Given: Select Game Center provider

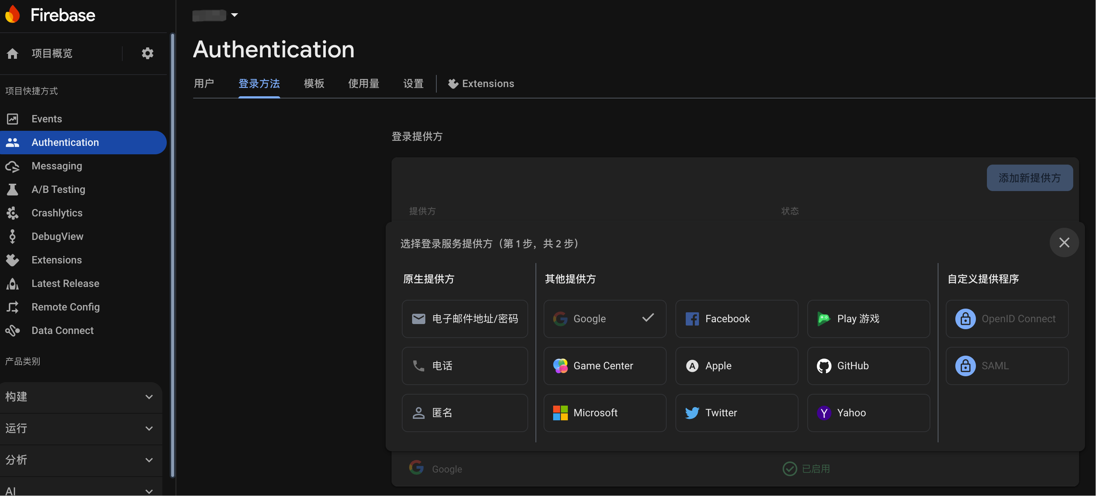Looking at the screenshot, I should [x=604, y=366].
